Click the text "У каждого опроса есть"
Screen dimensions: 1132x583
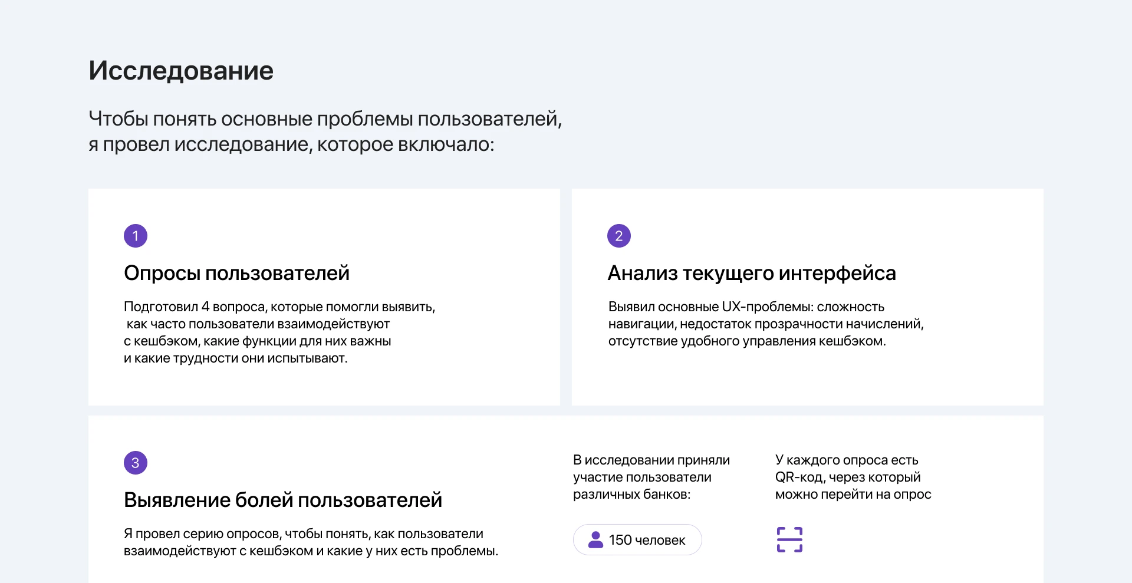[x=846, y=460]
